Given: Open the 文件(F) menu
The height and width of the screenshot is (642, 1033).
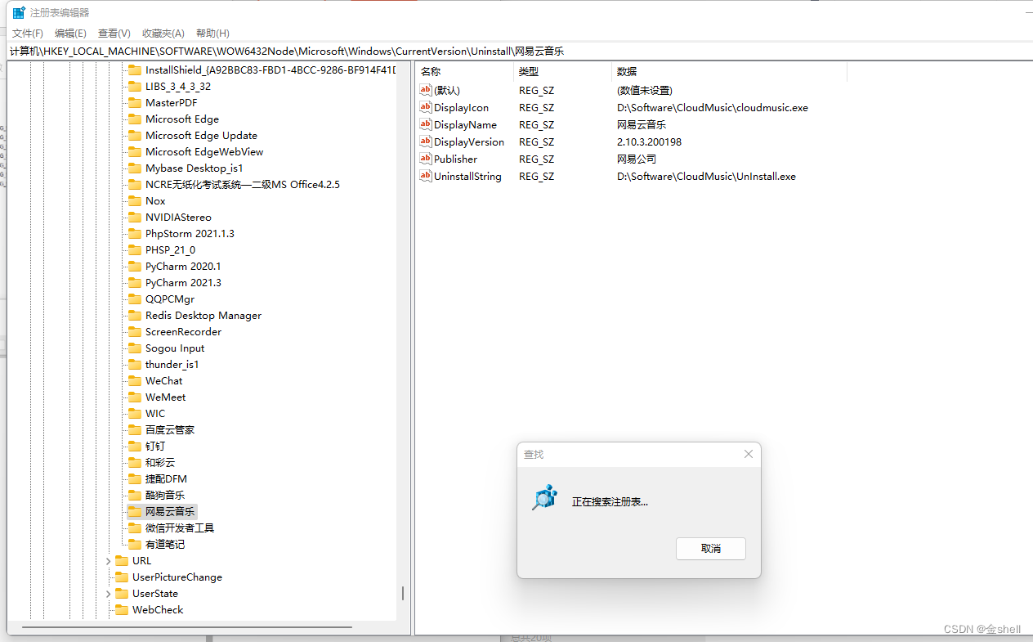Looking at the screenshot, I should point(28,34).
